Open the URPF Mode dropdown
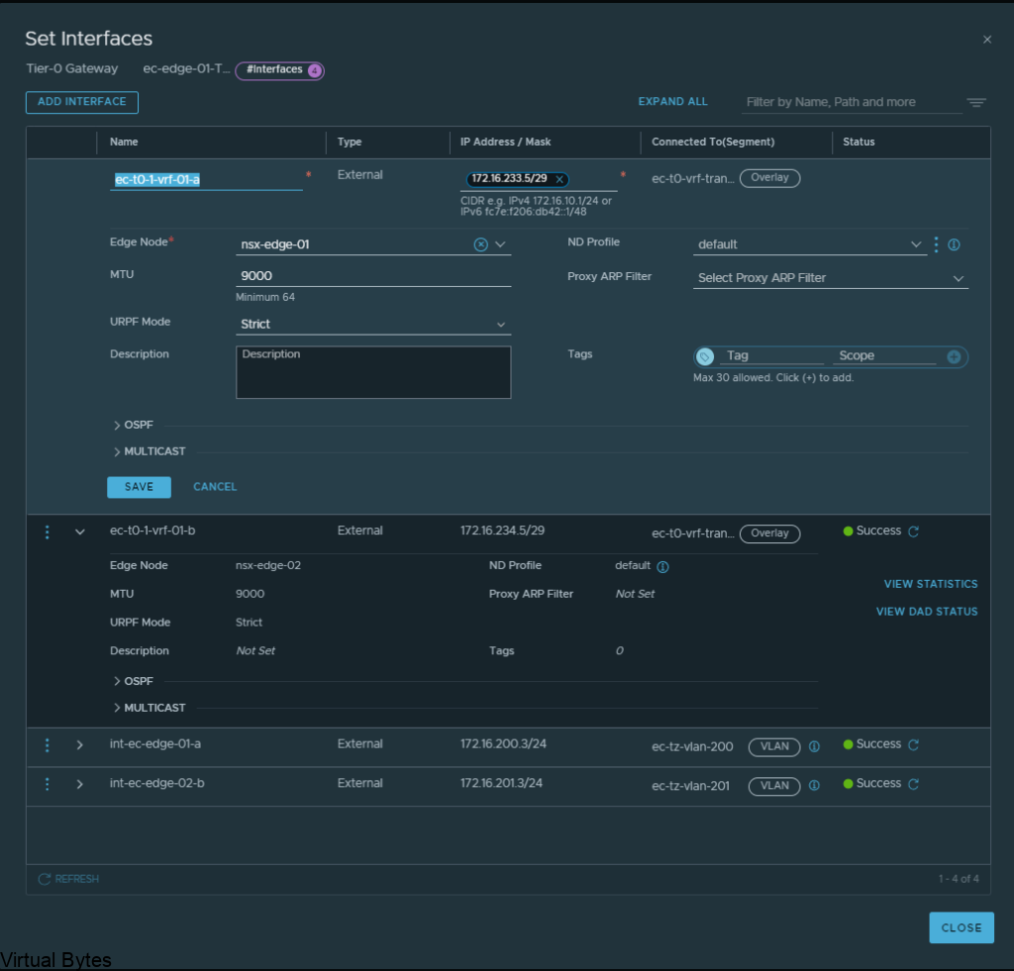This screenshot has height=971, width=1014. [373, 325]
